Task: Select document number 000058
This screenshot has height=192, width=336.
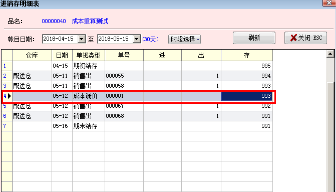Action: pos(124,86)
